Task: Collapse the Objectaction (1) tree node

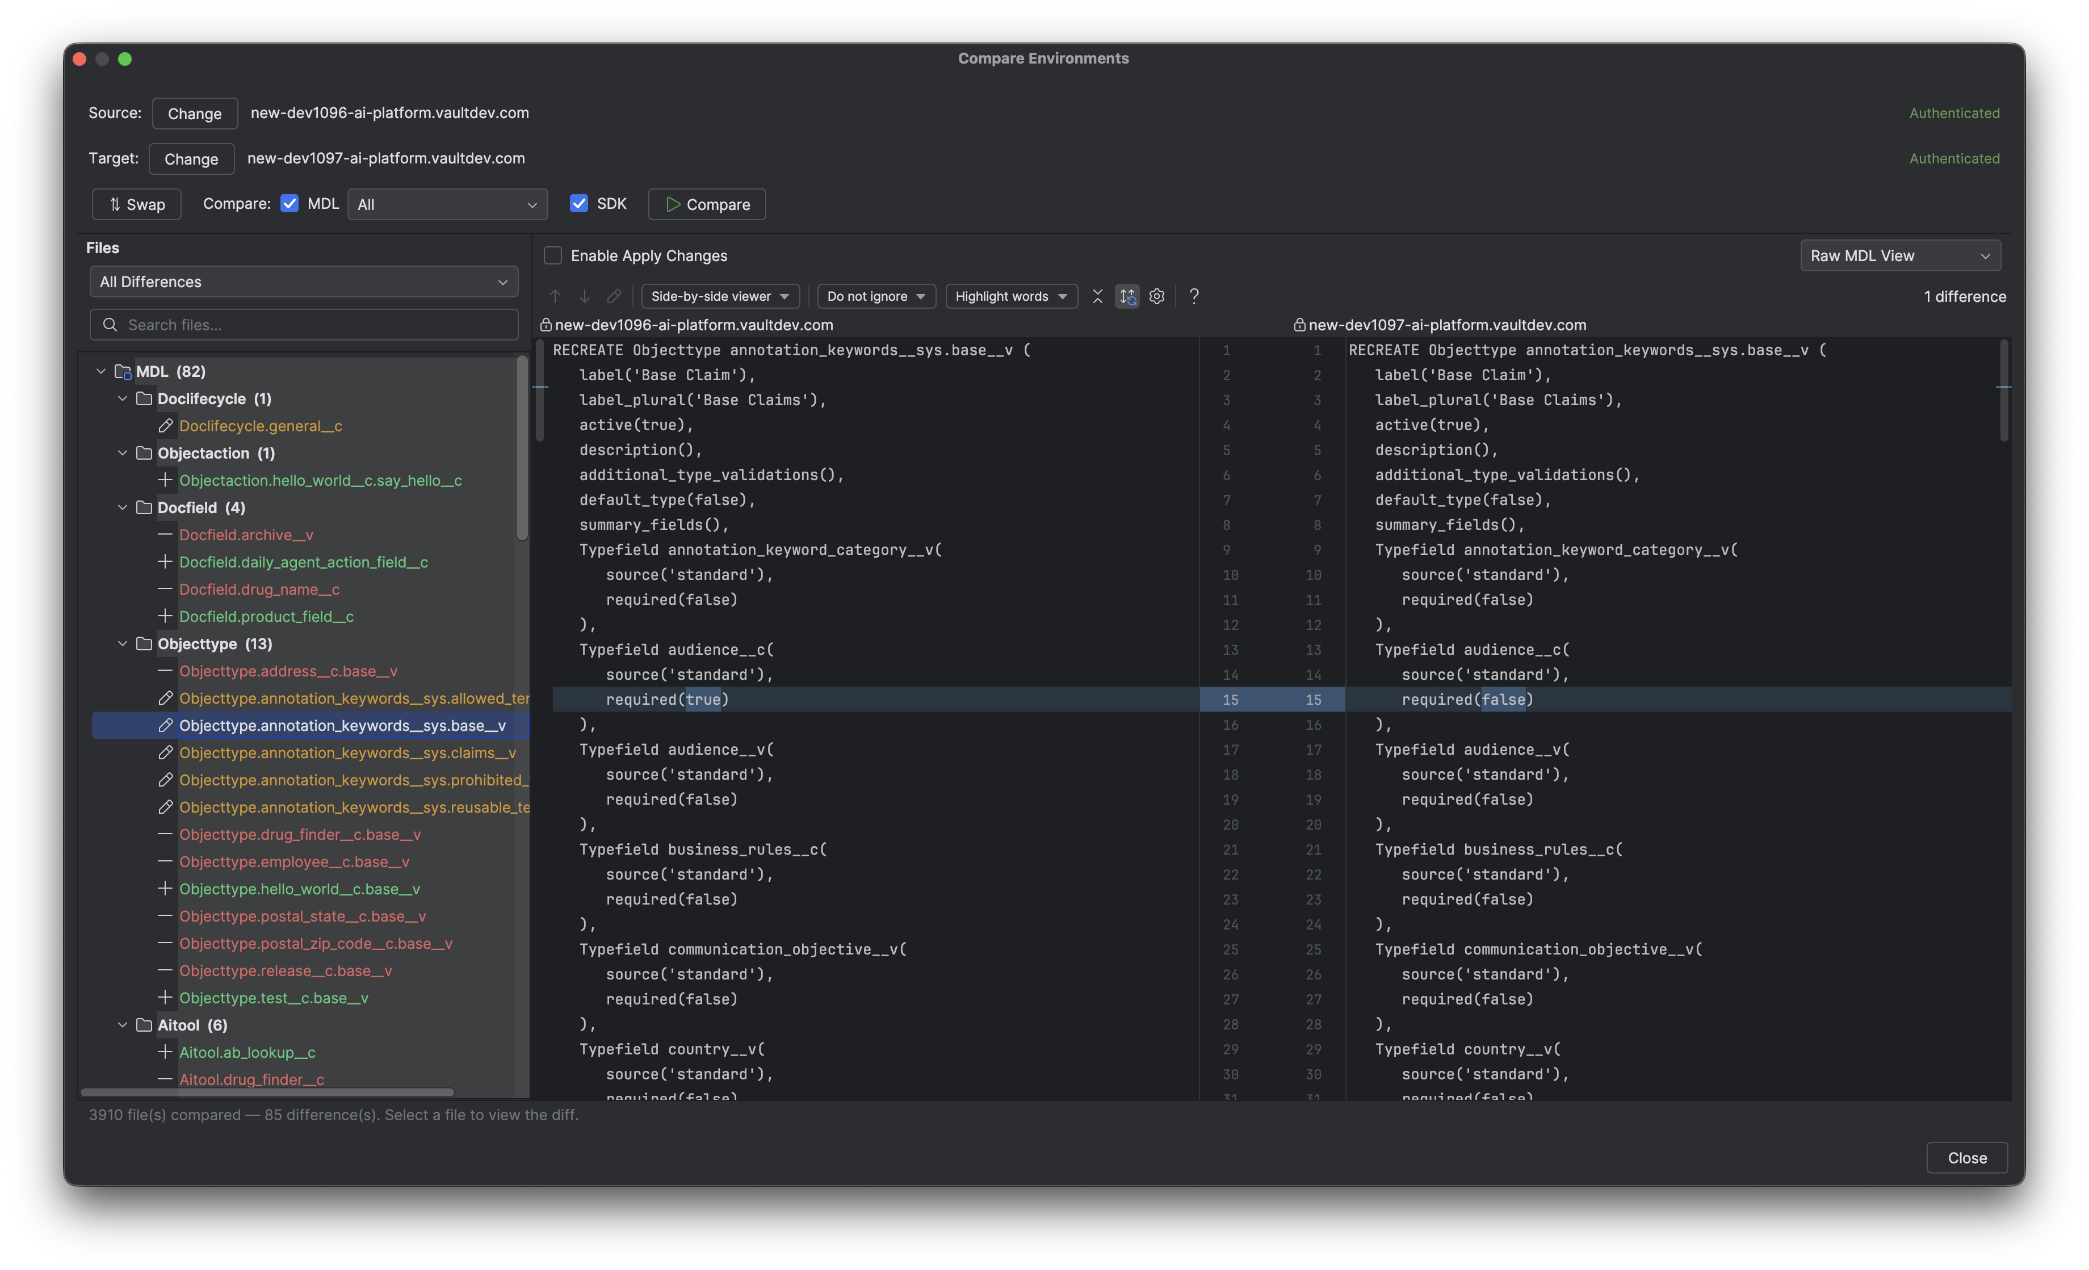Action: pyautogui.click(x=122, y=453)
